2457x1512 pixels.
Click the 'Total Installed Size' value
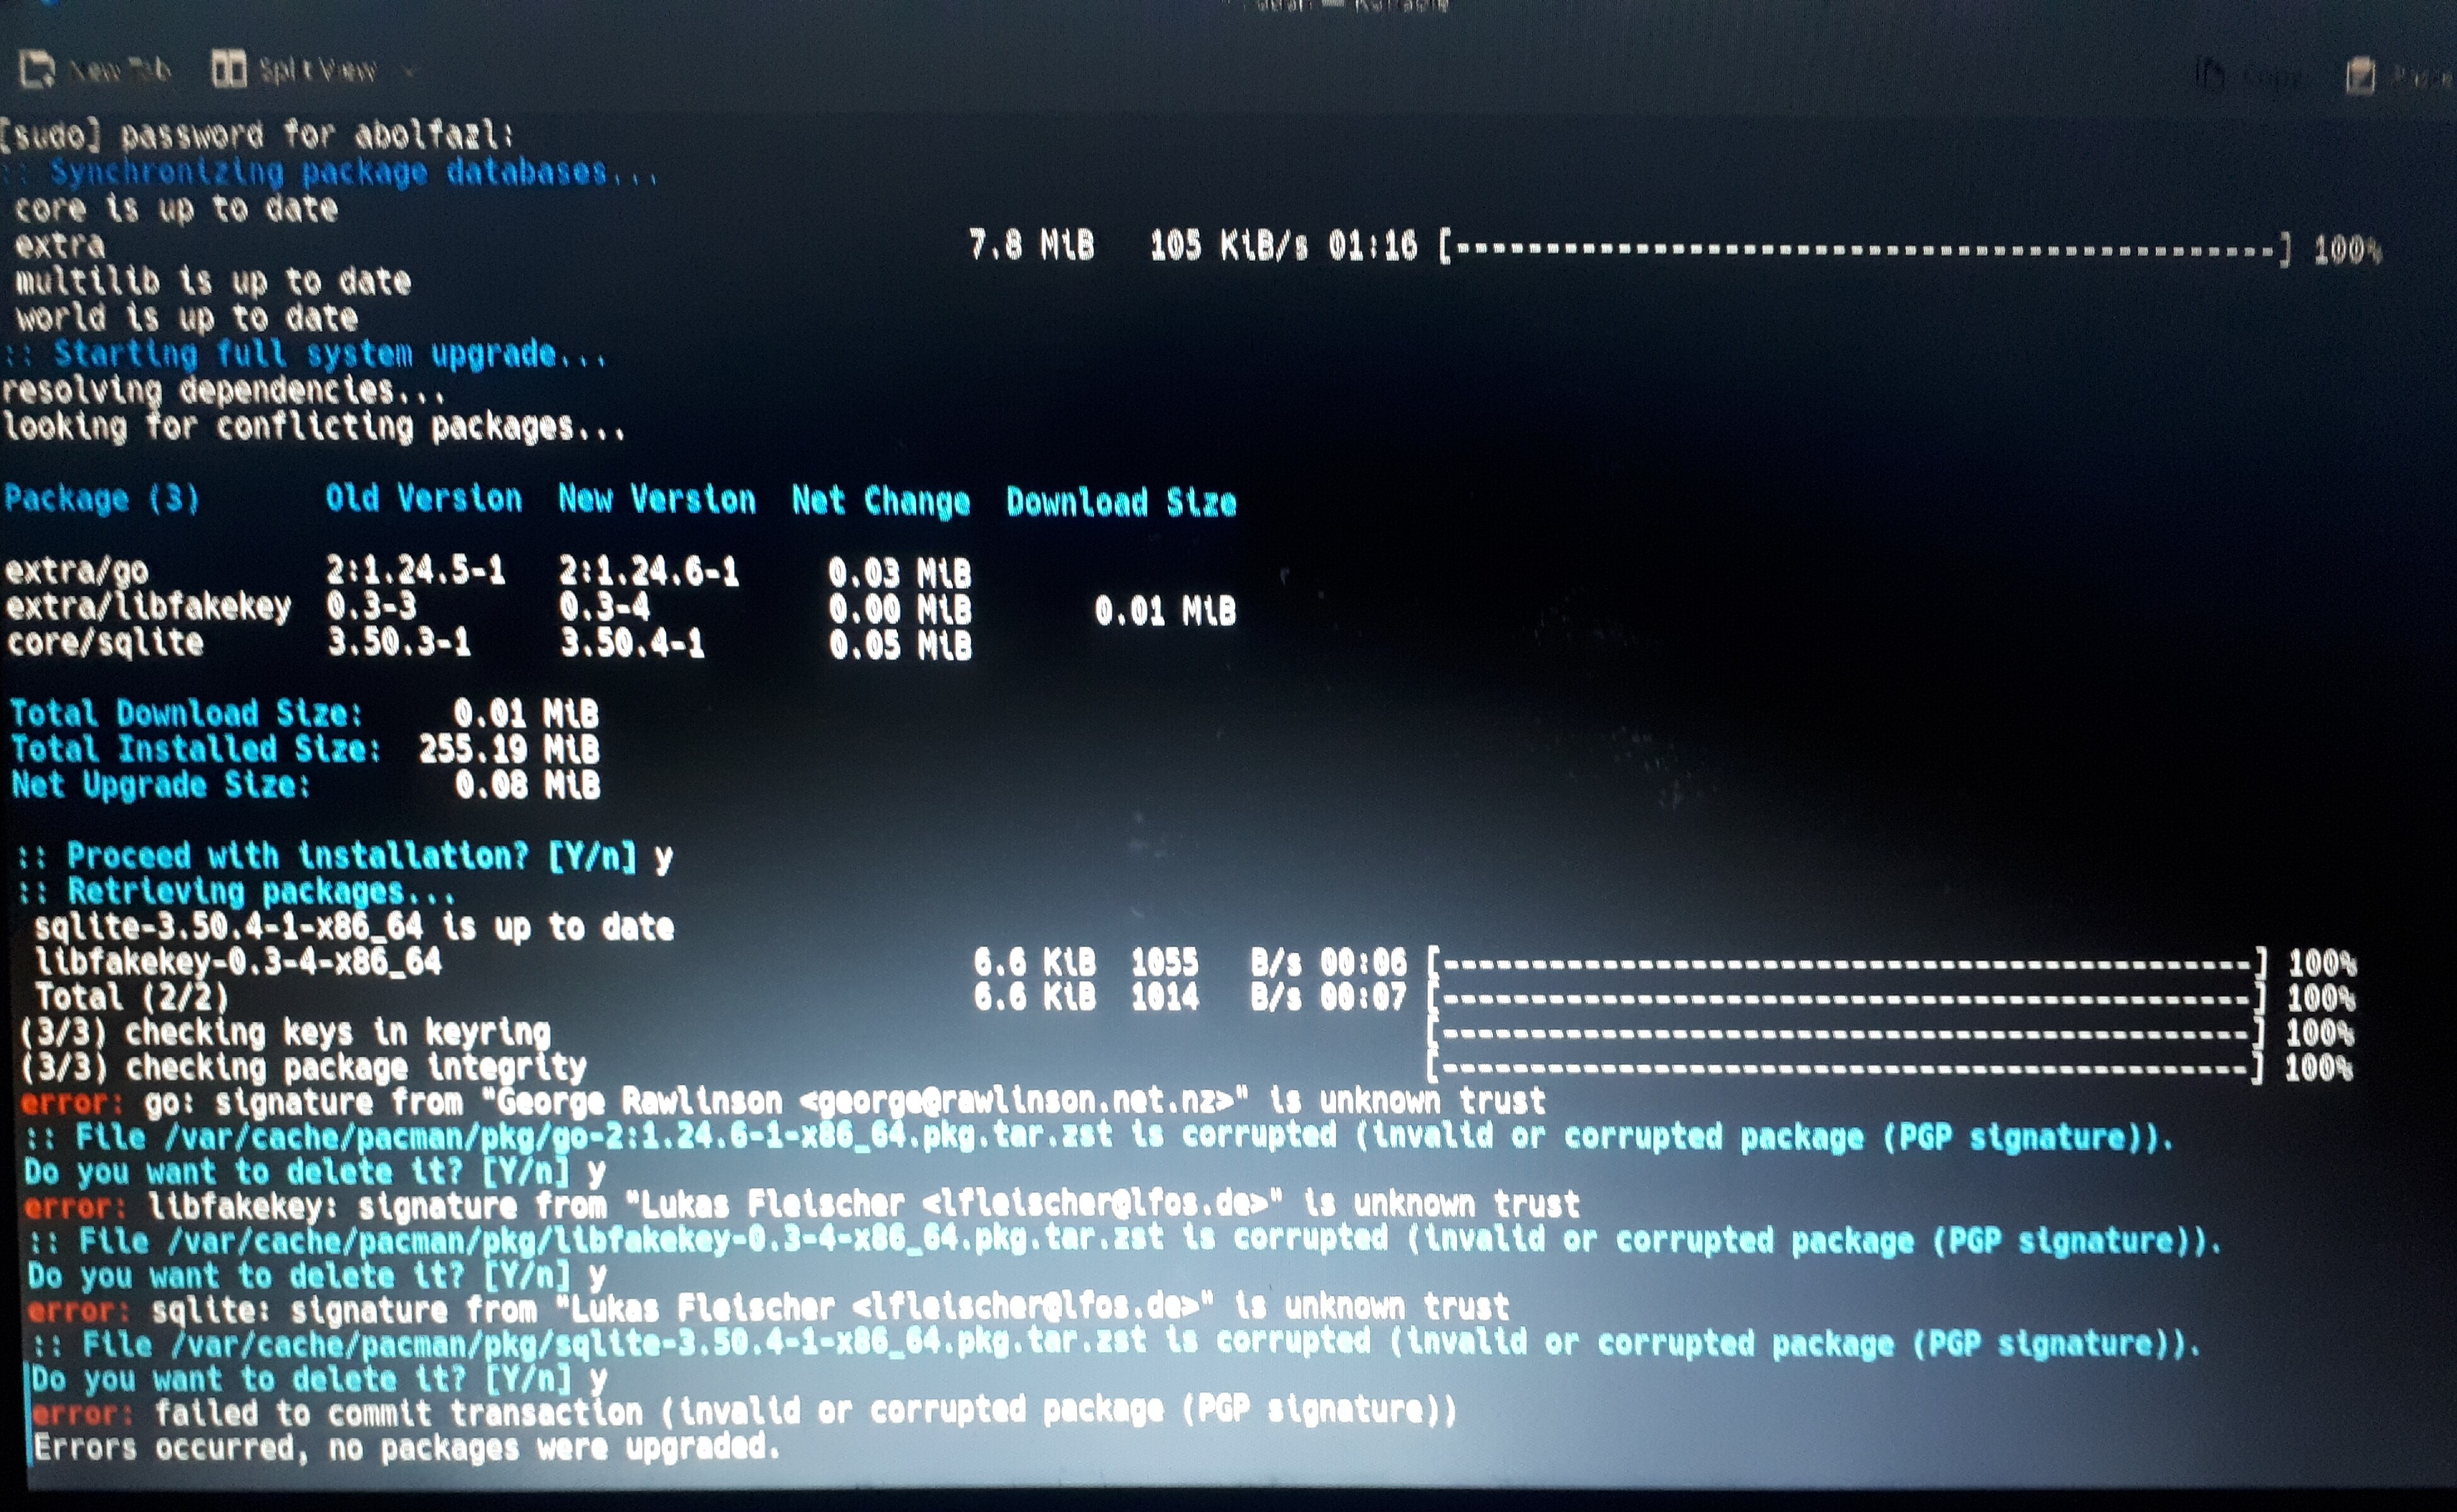click(508, 749)
